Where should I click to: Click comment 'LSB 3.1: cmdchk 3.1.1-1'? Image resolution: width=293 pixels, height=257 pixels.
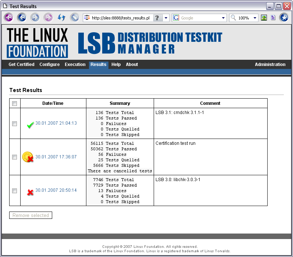pyautogui.click(x=180, y=113)
